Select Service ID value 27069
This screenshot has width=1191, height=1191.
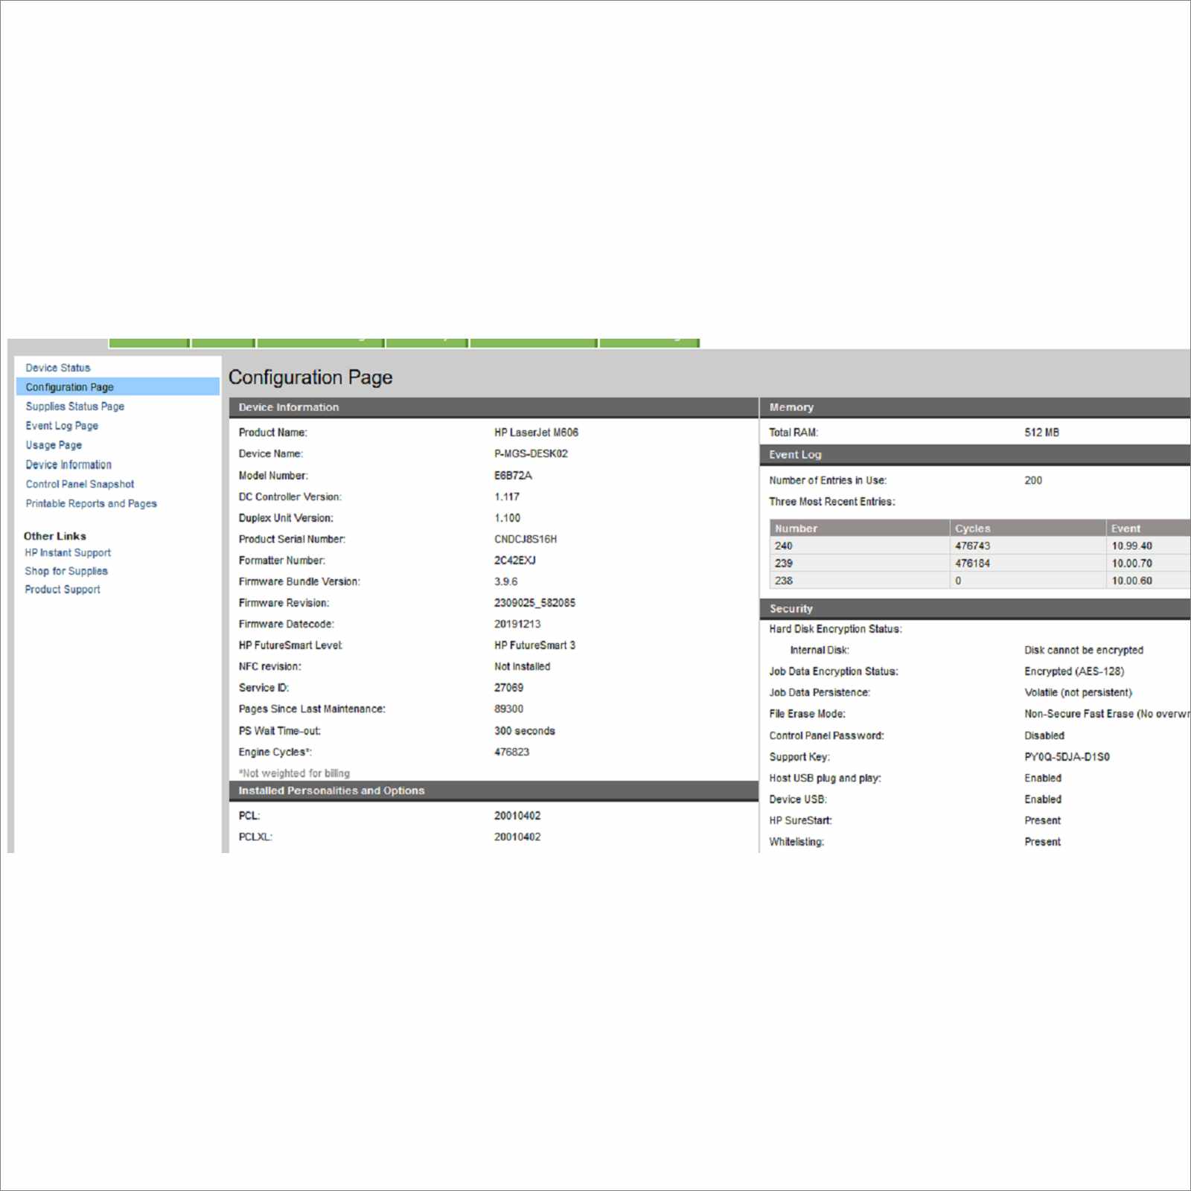(508, 688)
